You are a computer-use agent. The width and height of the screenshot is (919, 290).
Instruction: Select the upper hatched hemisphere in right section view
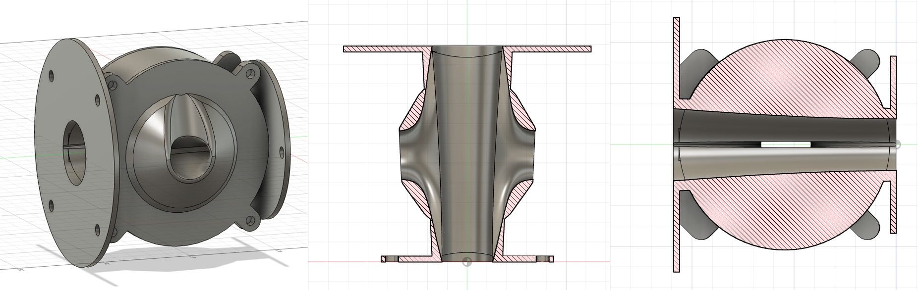click(x=785, y=79)
